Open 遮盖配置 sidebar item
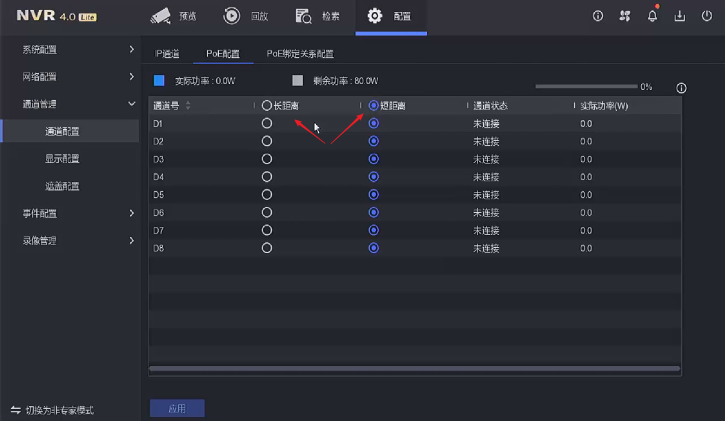The image size is (725, 421). [62, 186]
